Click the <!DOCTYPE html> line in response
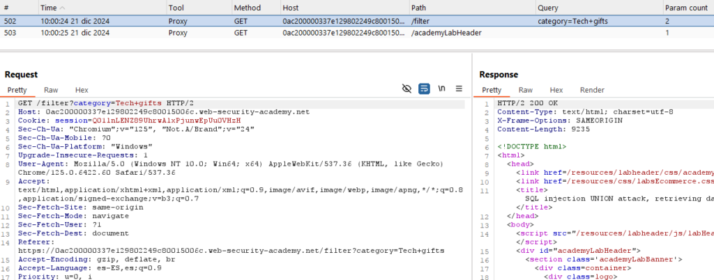The image size is (714, 280). pos(532,146)
